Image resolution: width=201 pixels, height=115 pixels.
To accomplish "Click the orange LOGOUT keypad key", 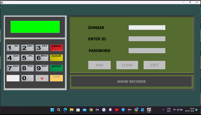I will (x=56, y=78).
